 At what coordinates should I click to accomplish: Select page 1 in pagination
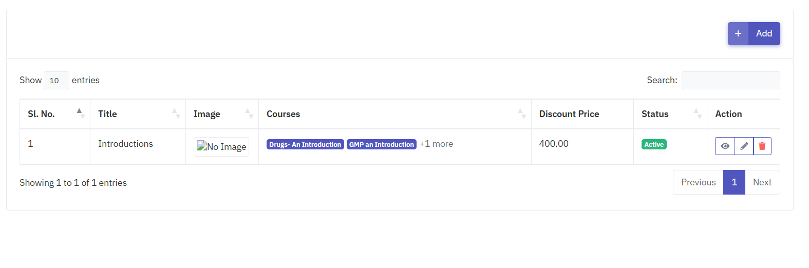pos(734,182)
